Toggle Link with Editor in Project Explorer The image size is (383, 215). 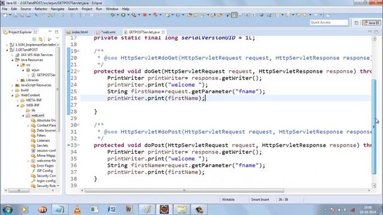tap(41, 39)
